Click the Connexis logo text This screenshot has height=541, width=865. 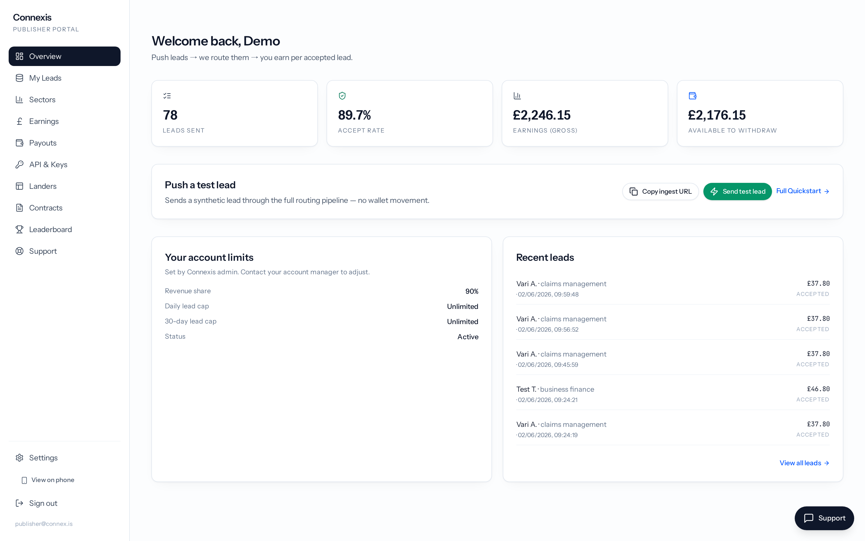(32, 17)
